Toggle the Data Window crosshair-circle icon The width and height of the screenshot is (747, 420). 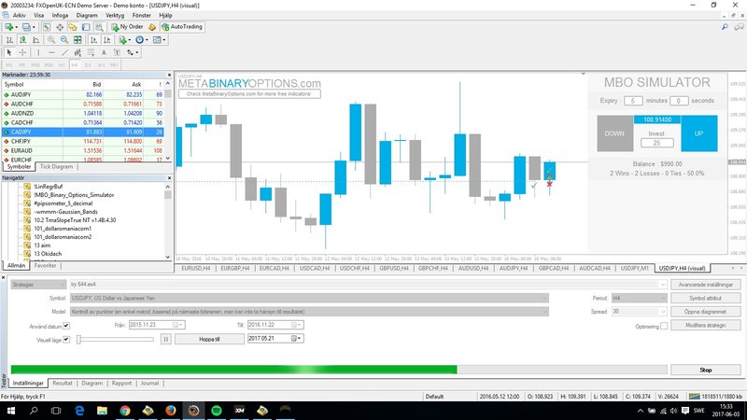[x=60, y=27]
